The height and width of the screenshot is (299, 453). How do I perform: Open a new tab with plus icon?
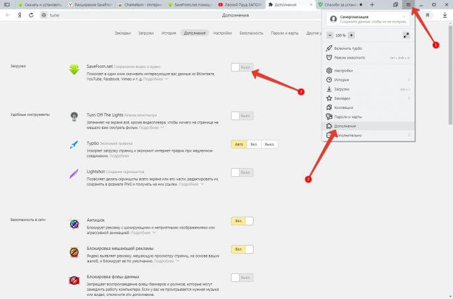[x=372, y=4]
